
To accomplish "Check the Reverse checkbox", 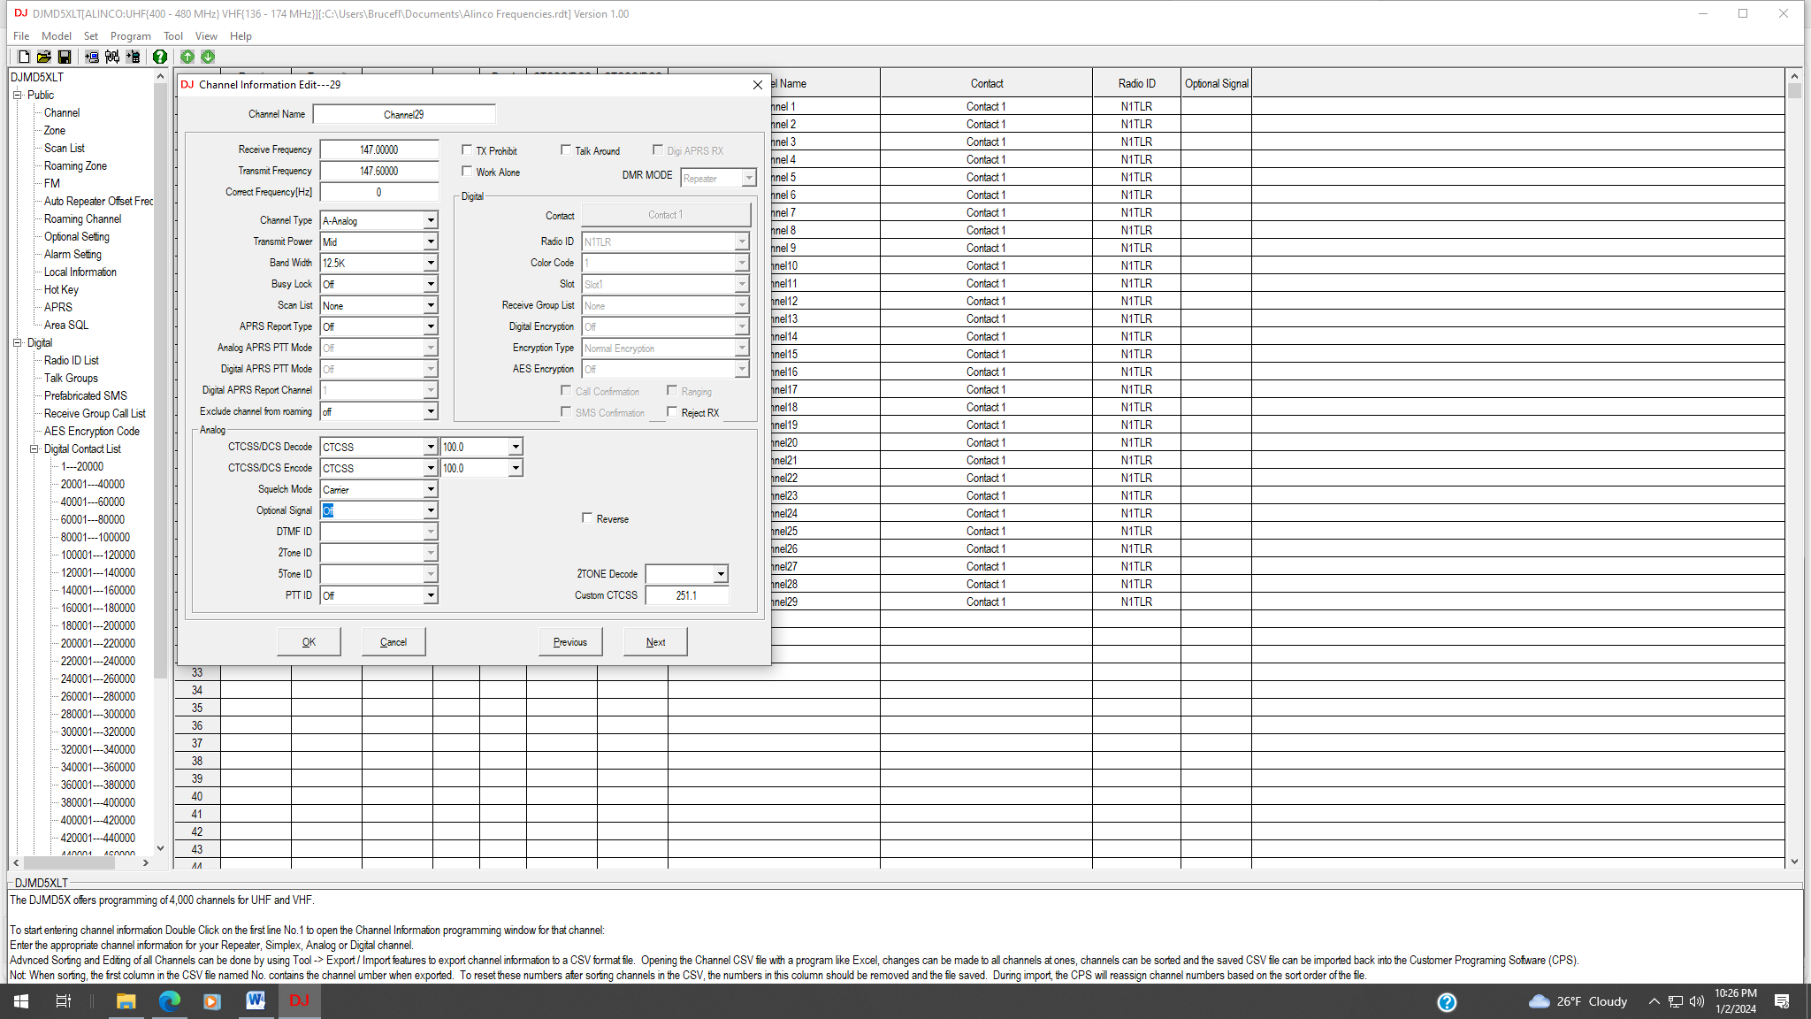I will pos(587,518).
